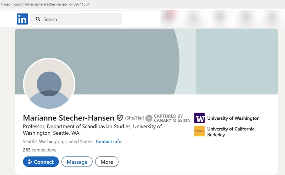Screen dimensions: 285x175
Task: Send a Connect request
Action: pos(41,162)
